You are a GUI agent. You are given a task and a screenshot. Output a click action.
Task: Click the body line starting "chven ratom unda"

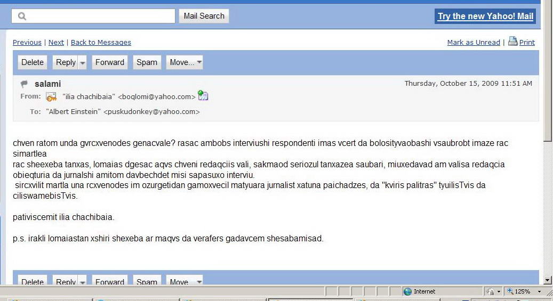point(260,143)
